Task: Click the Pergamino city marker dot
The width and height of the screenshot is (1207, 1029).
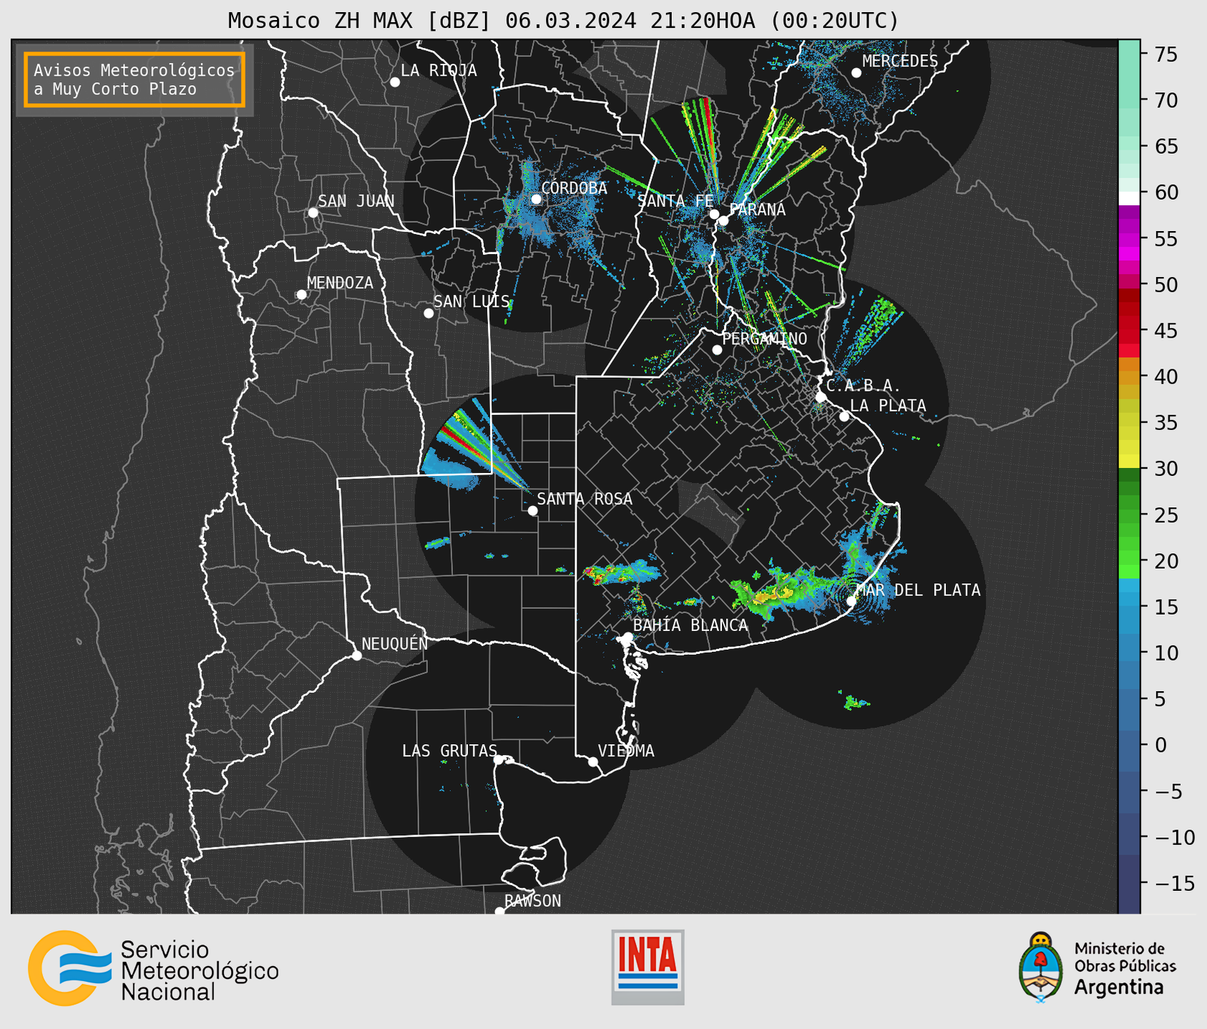Action: tap(717, 350)
